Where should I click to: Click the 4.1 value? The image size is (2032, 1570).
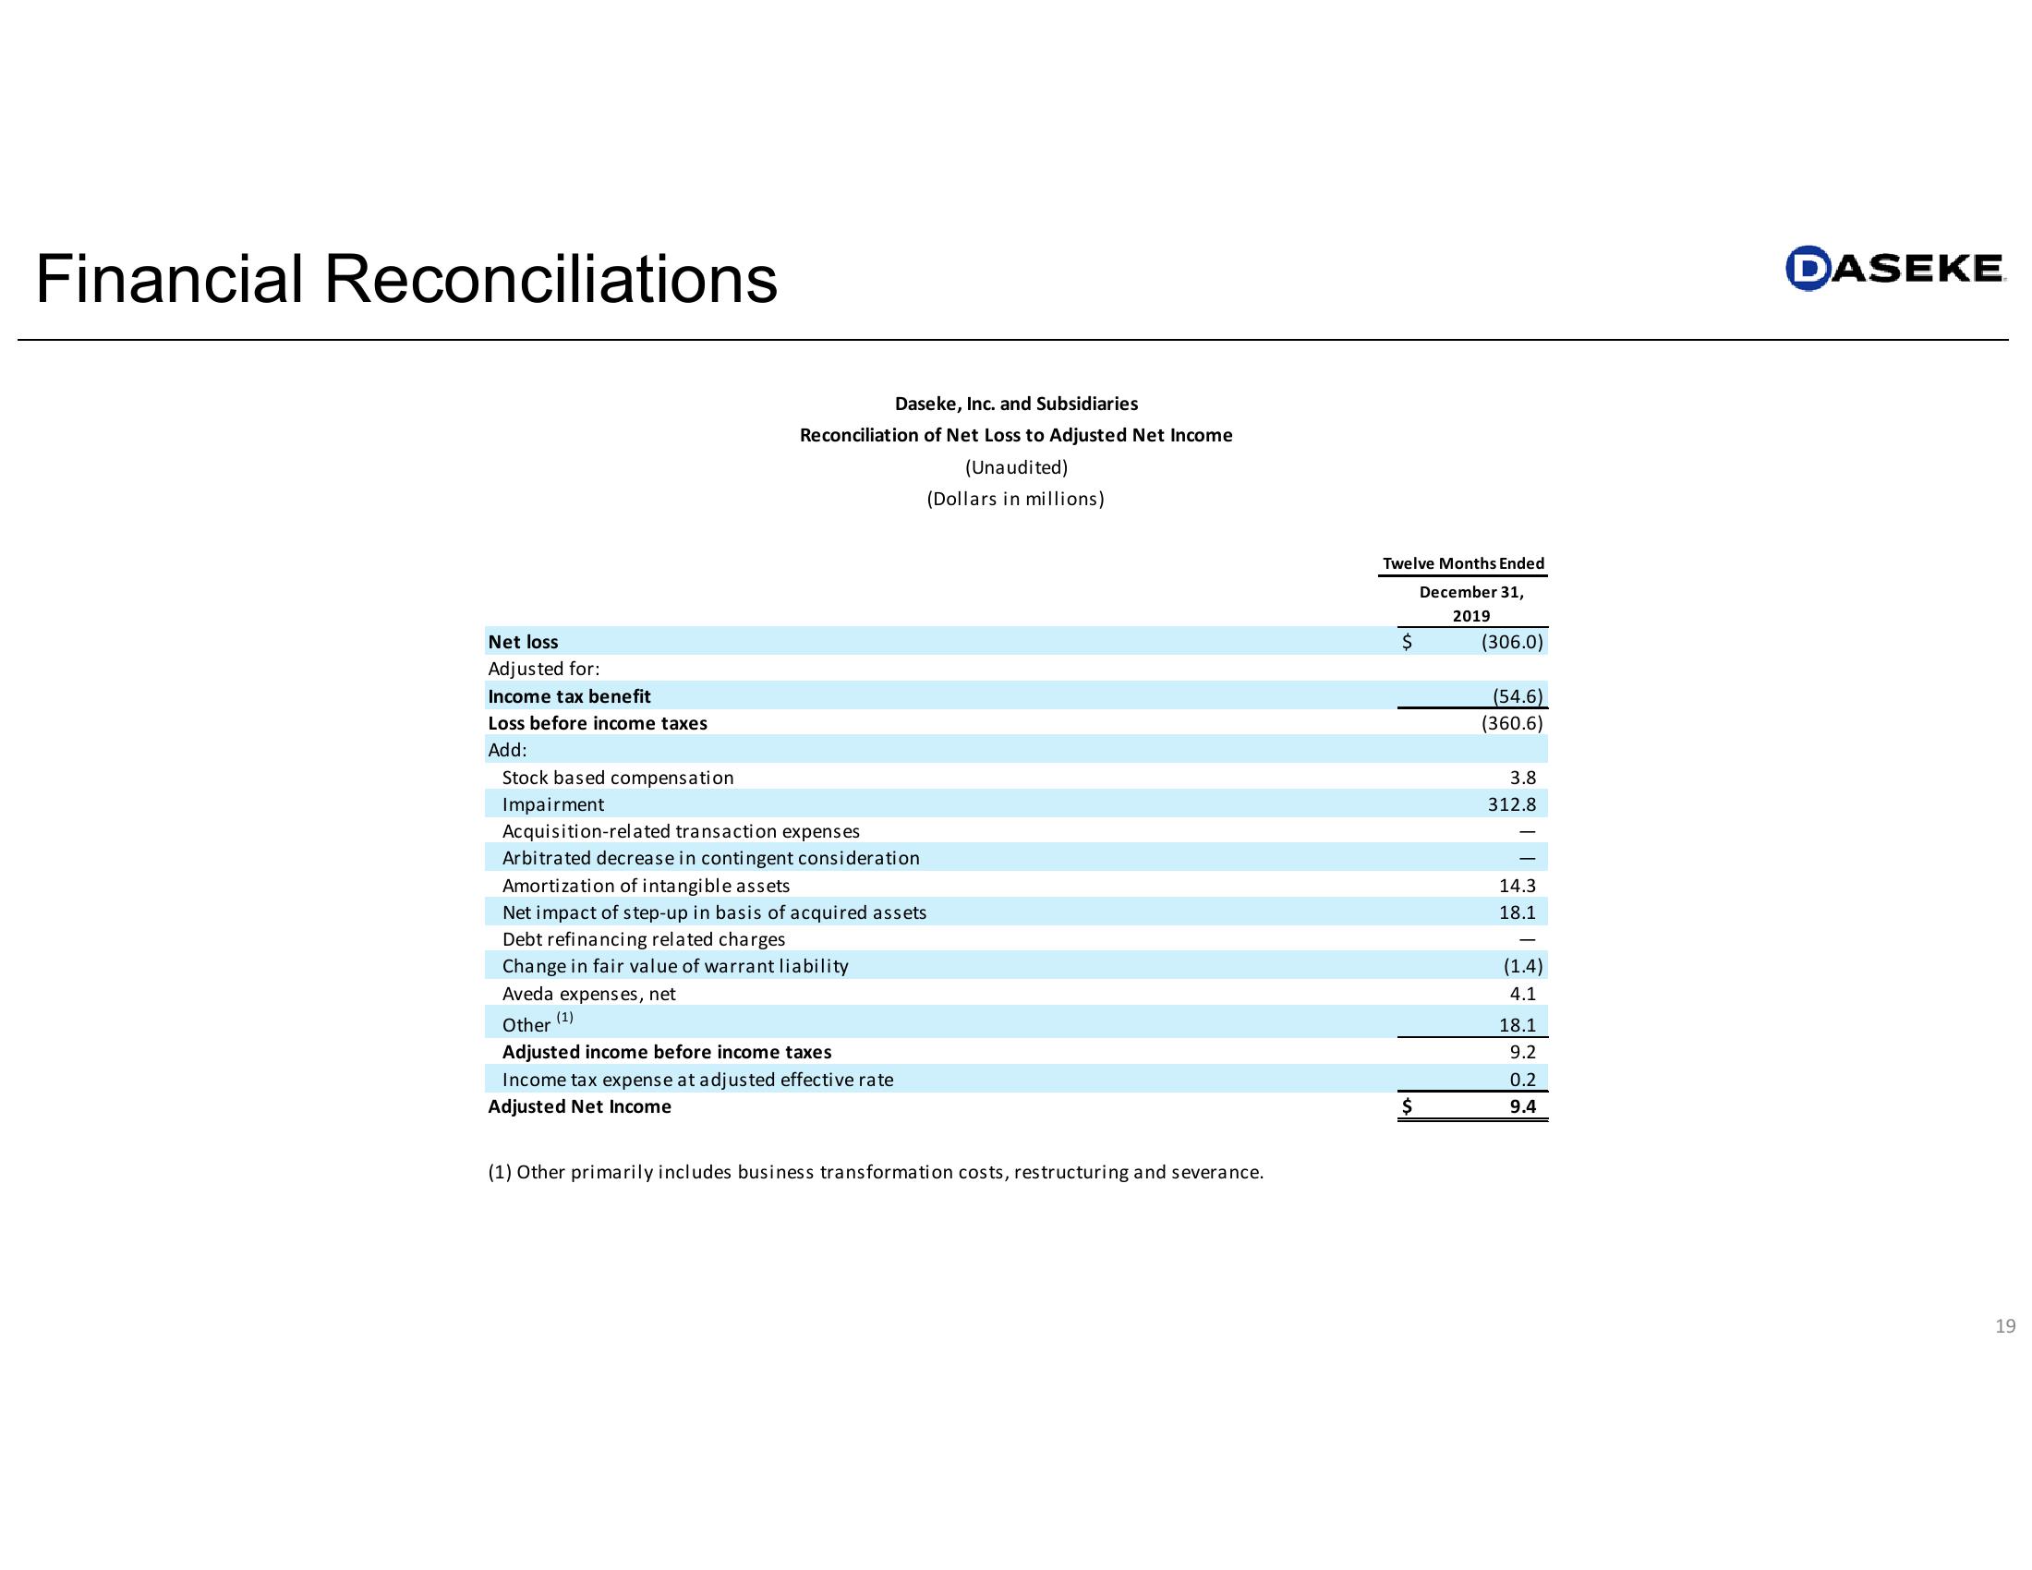1523,994
